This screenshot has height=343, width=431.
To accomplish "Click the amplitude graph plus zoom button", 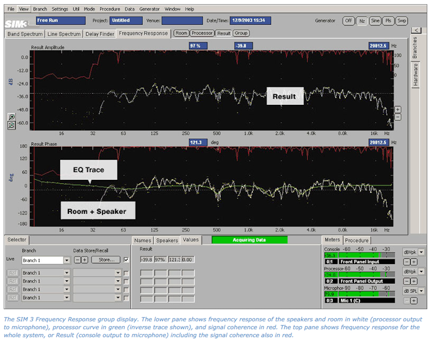I will click(397, 110).
